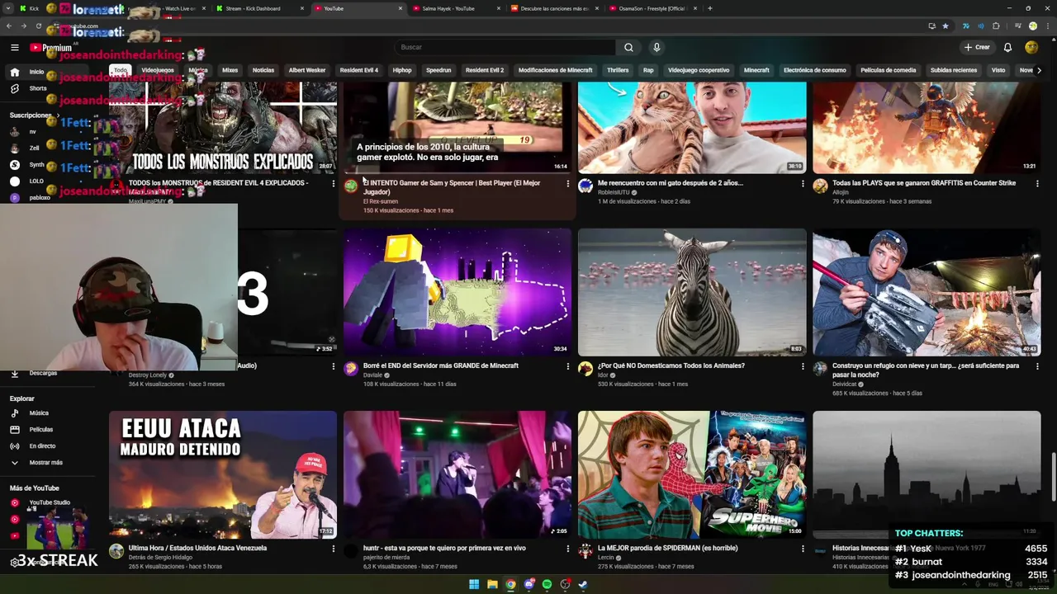
Task: Select the Mixes filter chip
Action: coord(230,70)
